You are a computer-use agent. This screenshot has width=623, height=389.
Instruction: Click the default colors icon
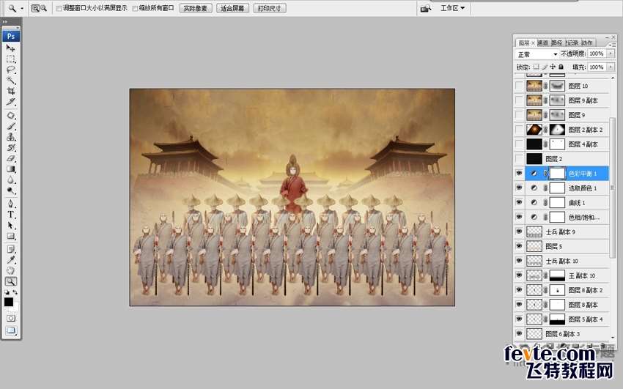[x=7, y=292]
